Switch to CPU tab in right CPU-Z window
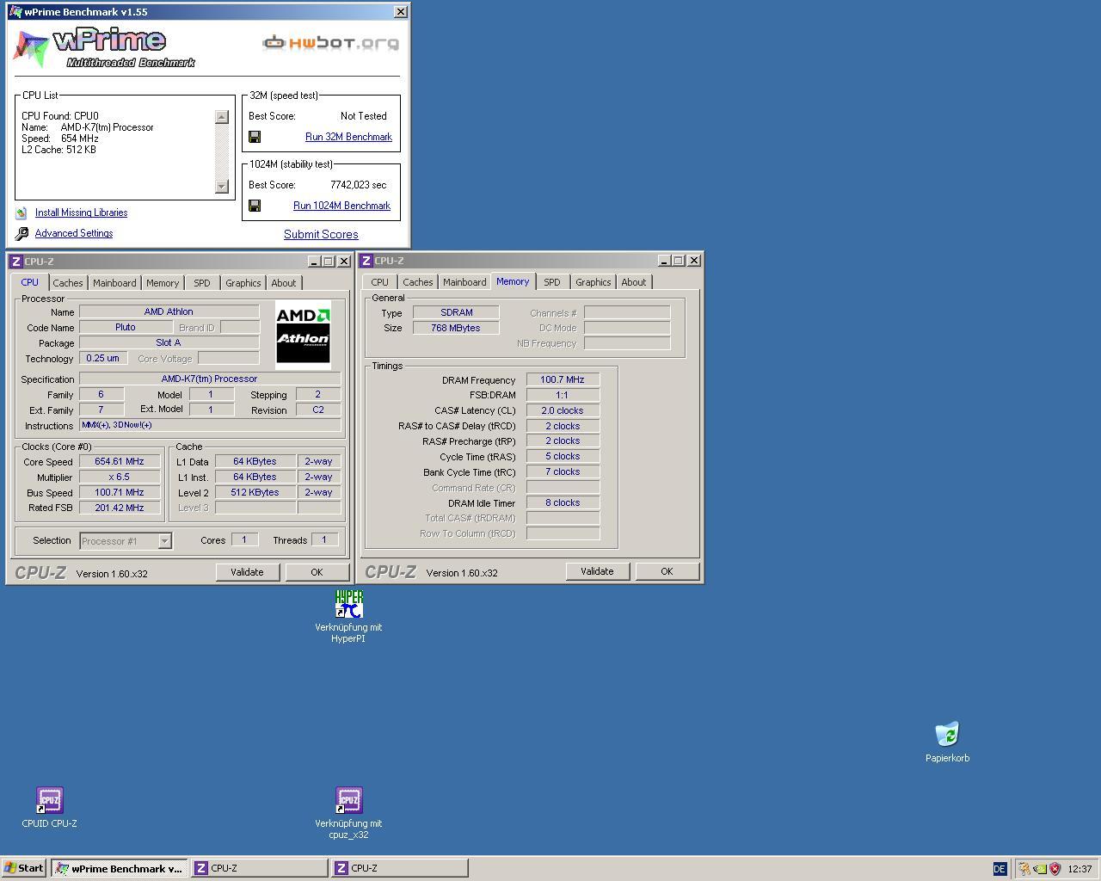This screenshot has height=881, width=1101. pyautogui.click(x=379, y=281)
